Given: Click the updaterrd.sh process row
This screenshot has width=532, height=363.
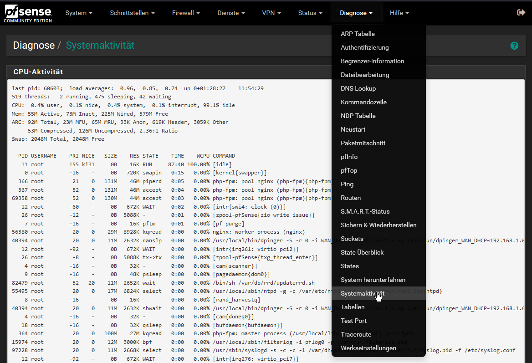Looking at the screenshot, I should [x=163, y=283].
